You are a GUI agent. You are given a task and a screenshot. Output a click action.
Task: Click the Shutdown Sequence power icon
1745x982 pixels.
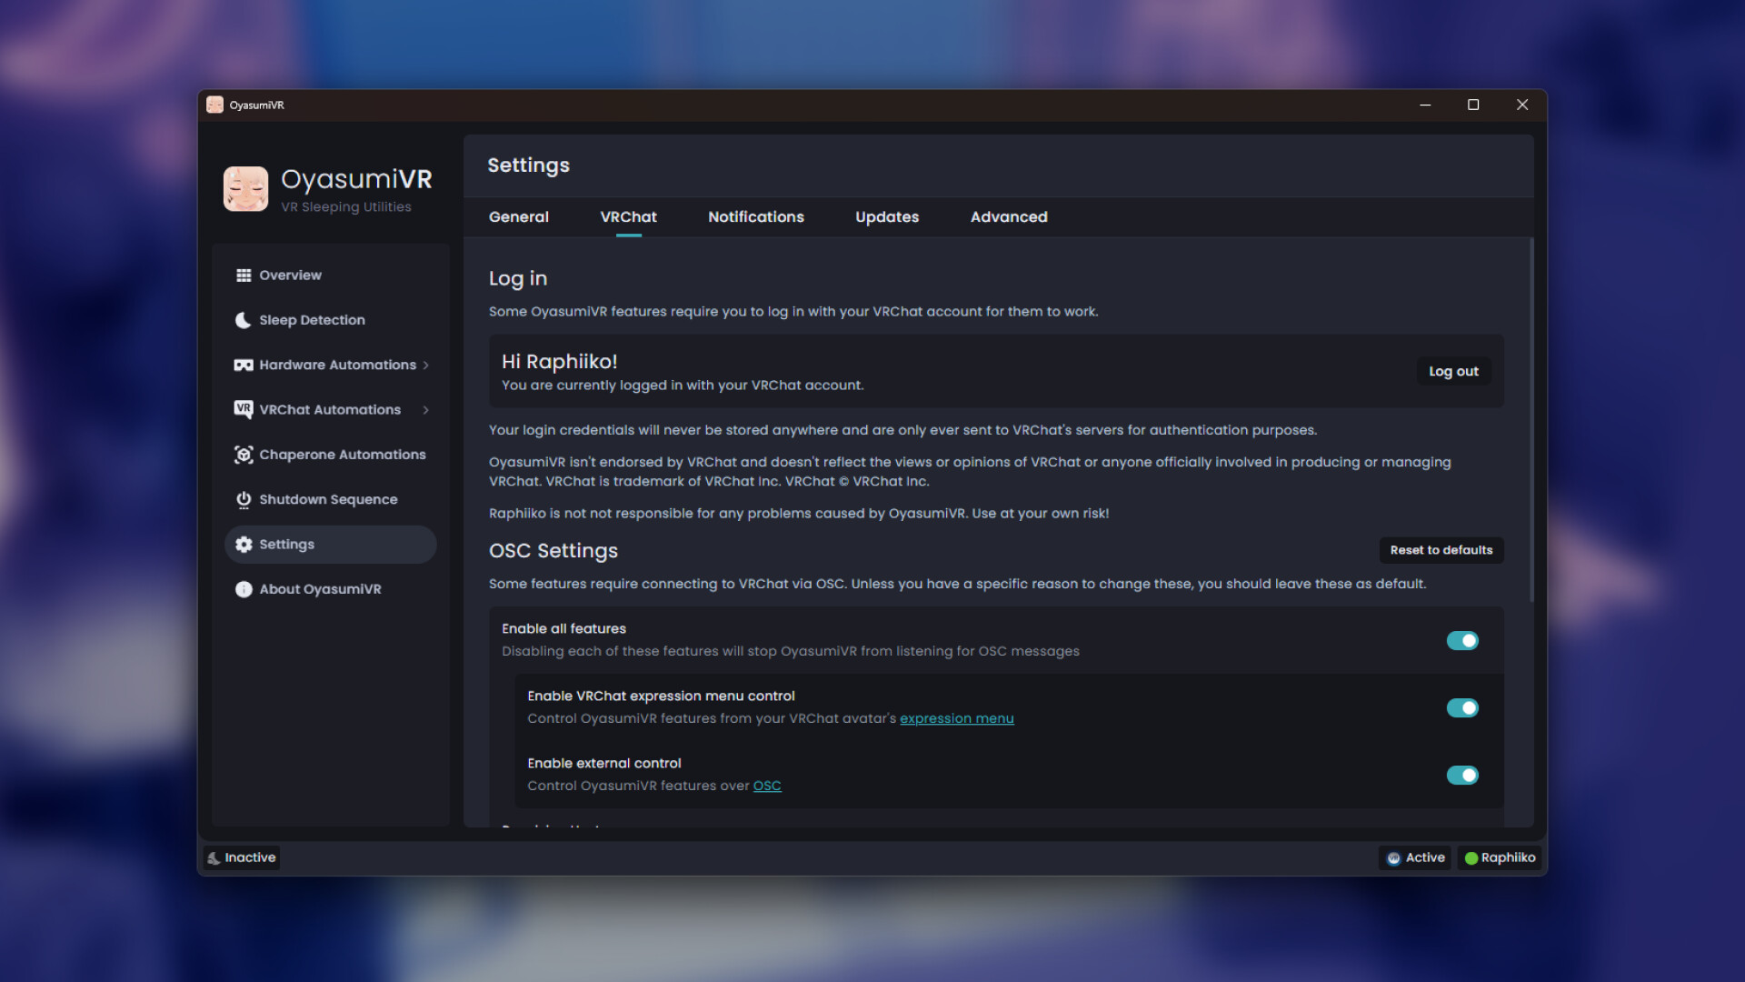point(243,499)
